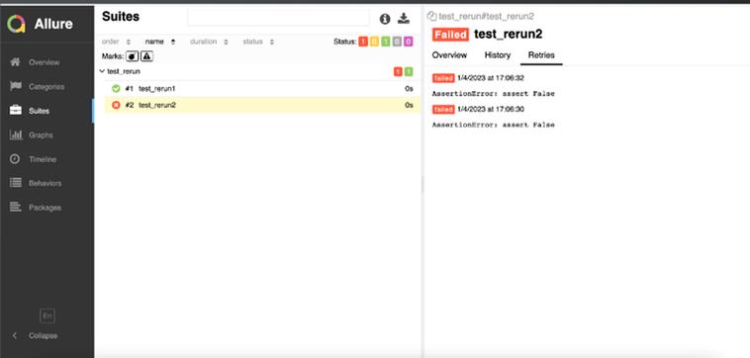
Task: Collapse the test_rerun suite chevron
Action: (x=101, y=71)
